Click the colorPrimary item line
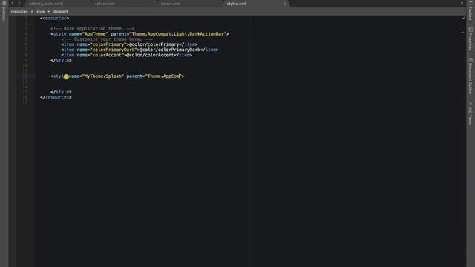This screenshot has width=475, height=267. point(129,44)
